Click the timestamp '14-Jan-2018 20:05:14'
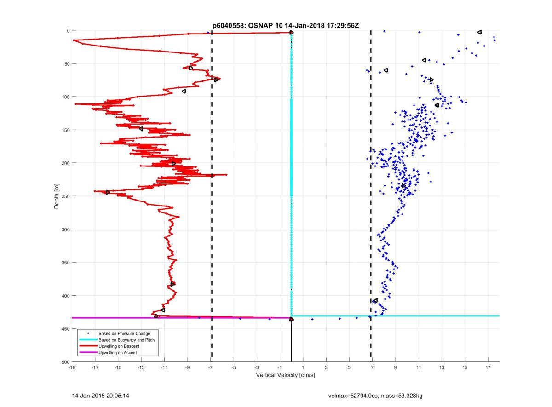Viewport: 552px width, 407px height. point(100,396)
